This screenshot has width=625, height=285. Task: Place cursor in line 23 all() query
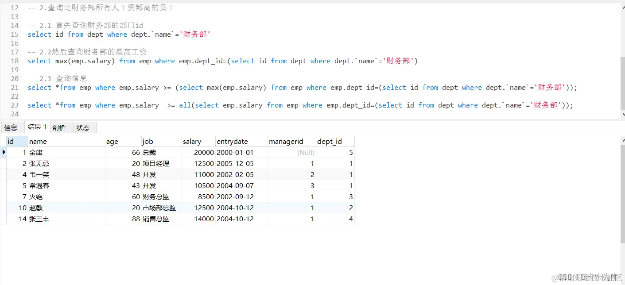click(x=300, y=105)
